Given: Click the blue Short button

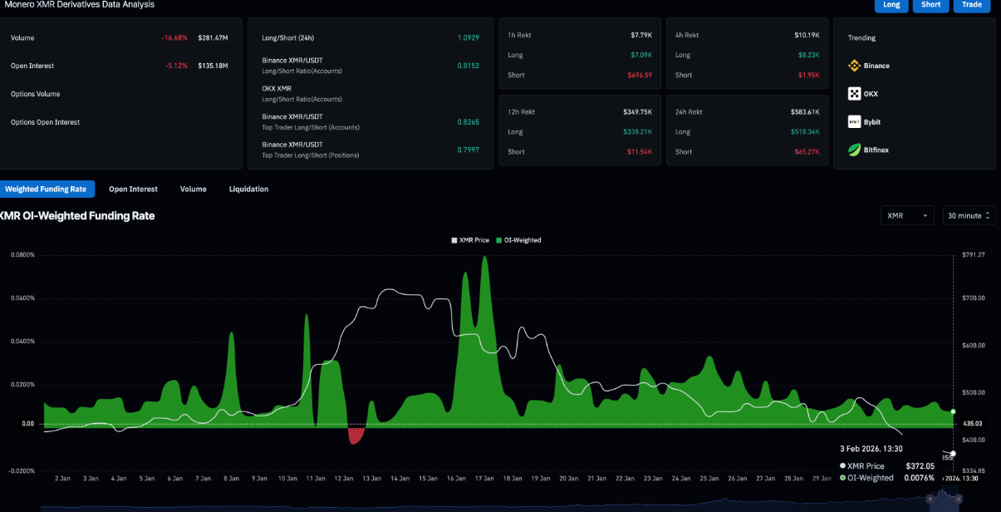Looking at the screenshot, I should 930,5.
